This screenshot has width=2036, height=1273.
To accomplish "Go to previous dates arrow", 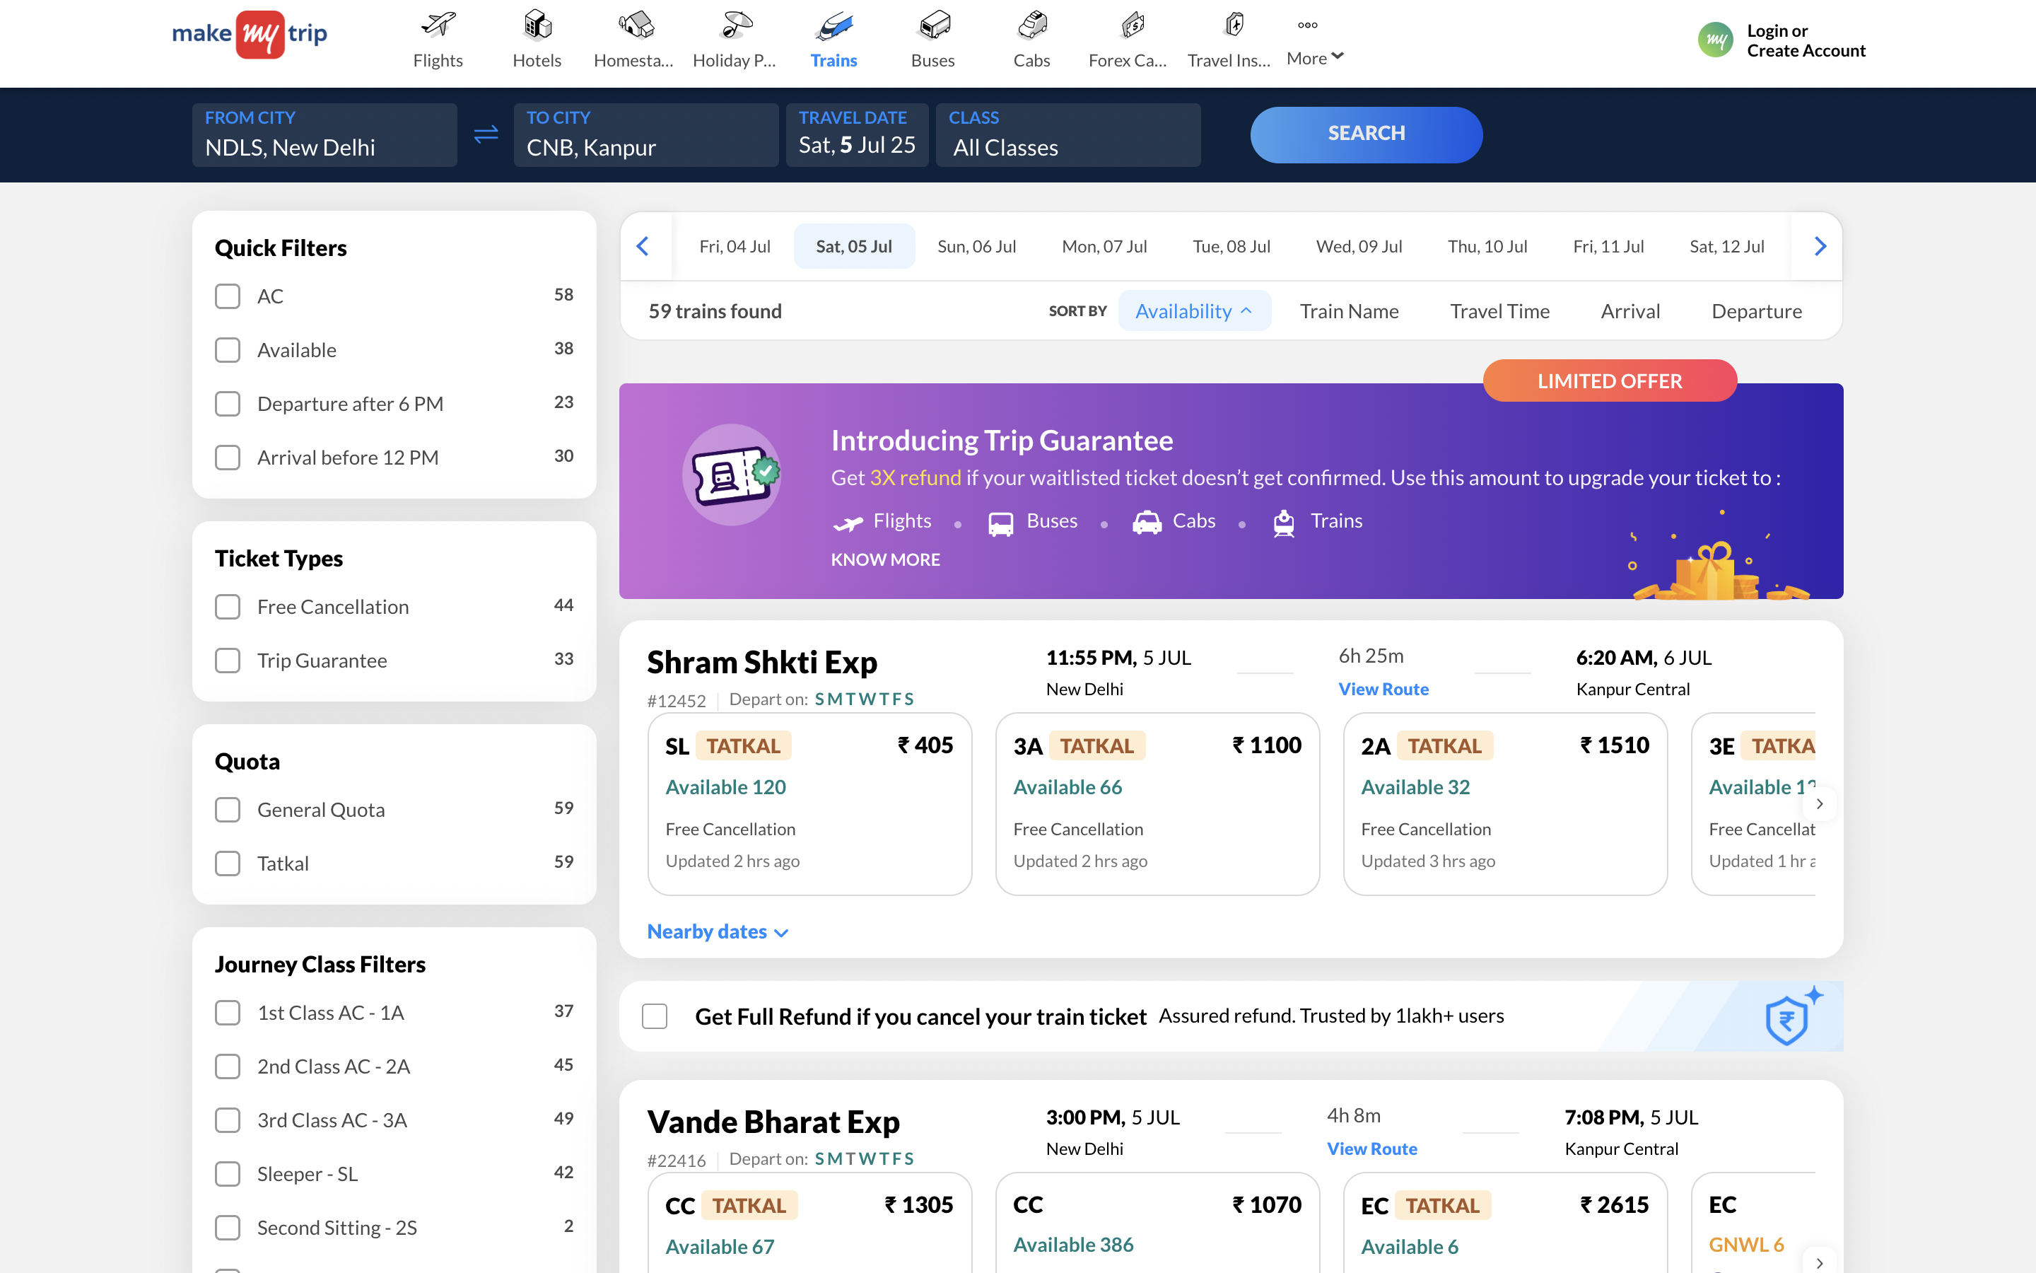I will [643, 246].
